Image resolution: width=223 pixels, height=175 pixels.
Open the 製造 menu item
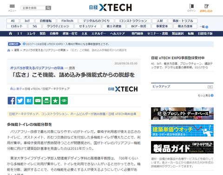[42, 33]
